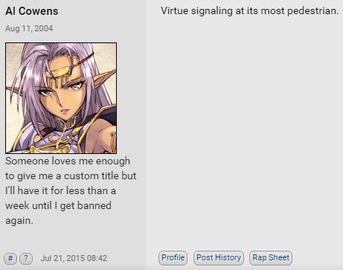
Task: Click the final "again." title line
Action: (19, 221)
